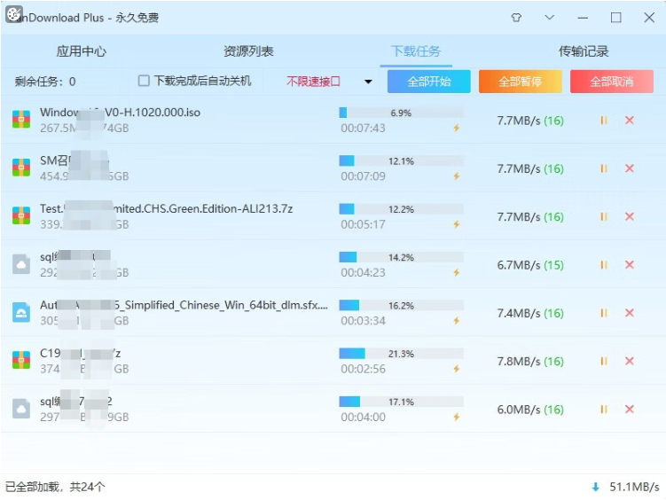The height and width of the screenshot is (500, 666).
Task: Click the archive icon of Test...ALI213.7z
Action: coord(21,215)
